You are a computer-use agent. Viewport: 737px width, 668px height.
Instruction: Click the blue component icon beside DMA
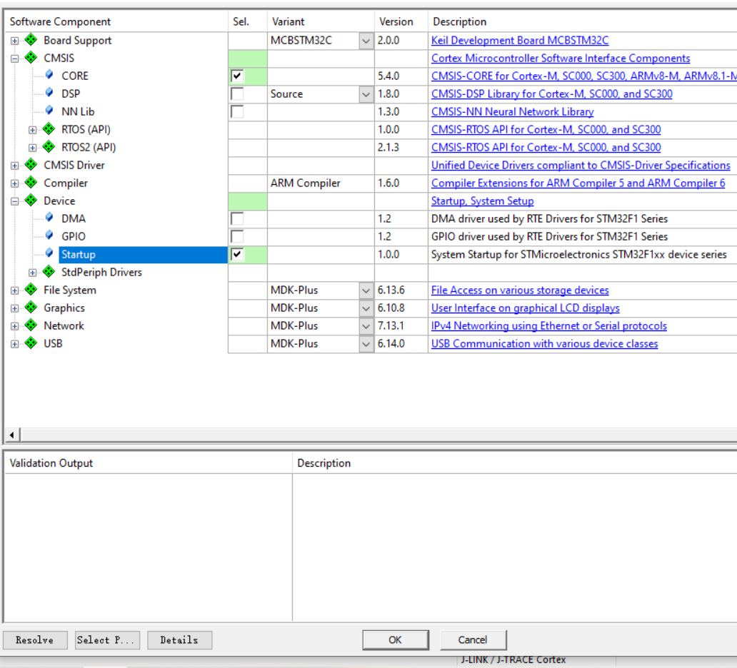(49, 218)
